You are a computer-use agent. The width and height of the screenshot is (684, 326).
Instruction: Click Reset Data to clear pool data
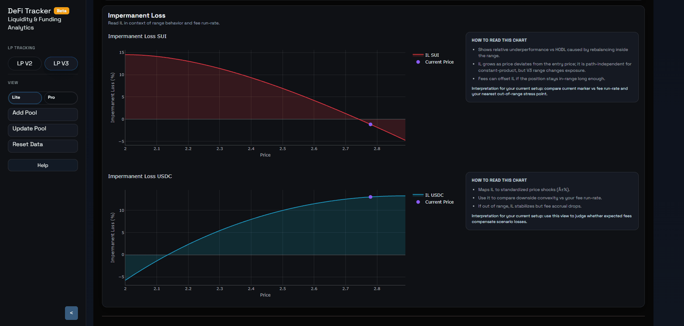click(x=43, y=146)
